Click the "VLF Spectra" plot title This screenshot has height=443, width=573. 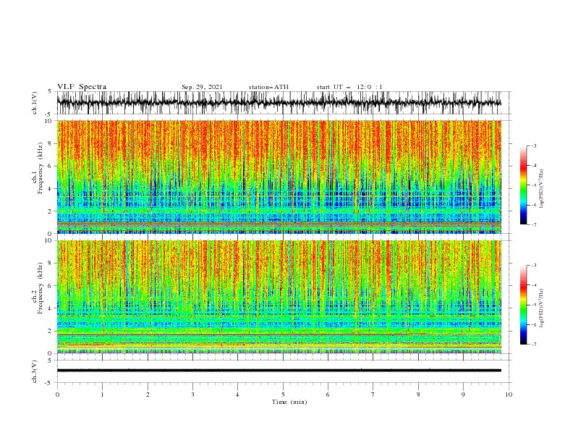coord(82,87)
